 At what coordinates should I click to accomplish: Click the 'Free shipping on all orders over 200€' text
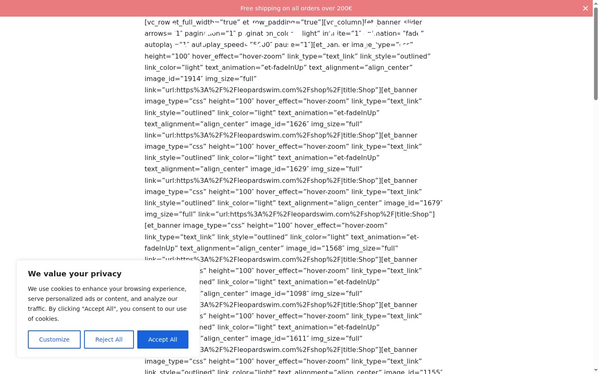(x=296, y=8)
